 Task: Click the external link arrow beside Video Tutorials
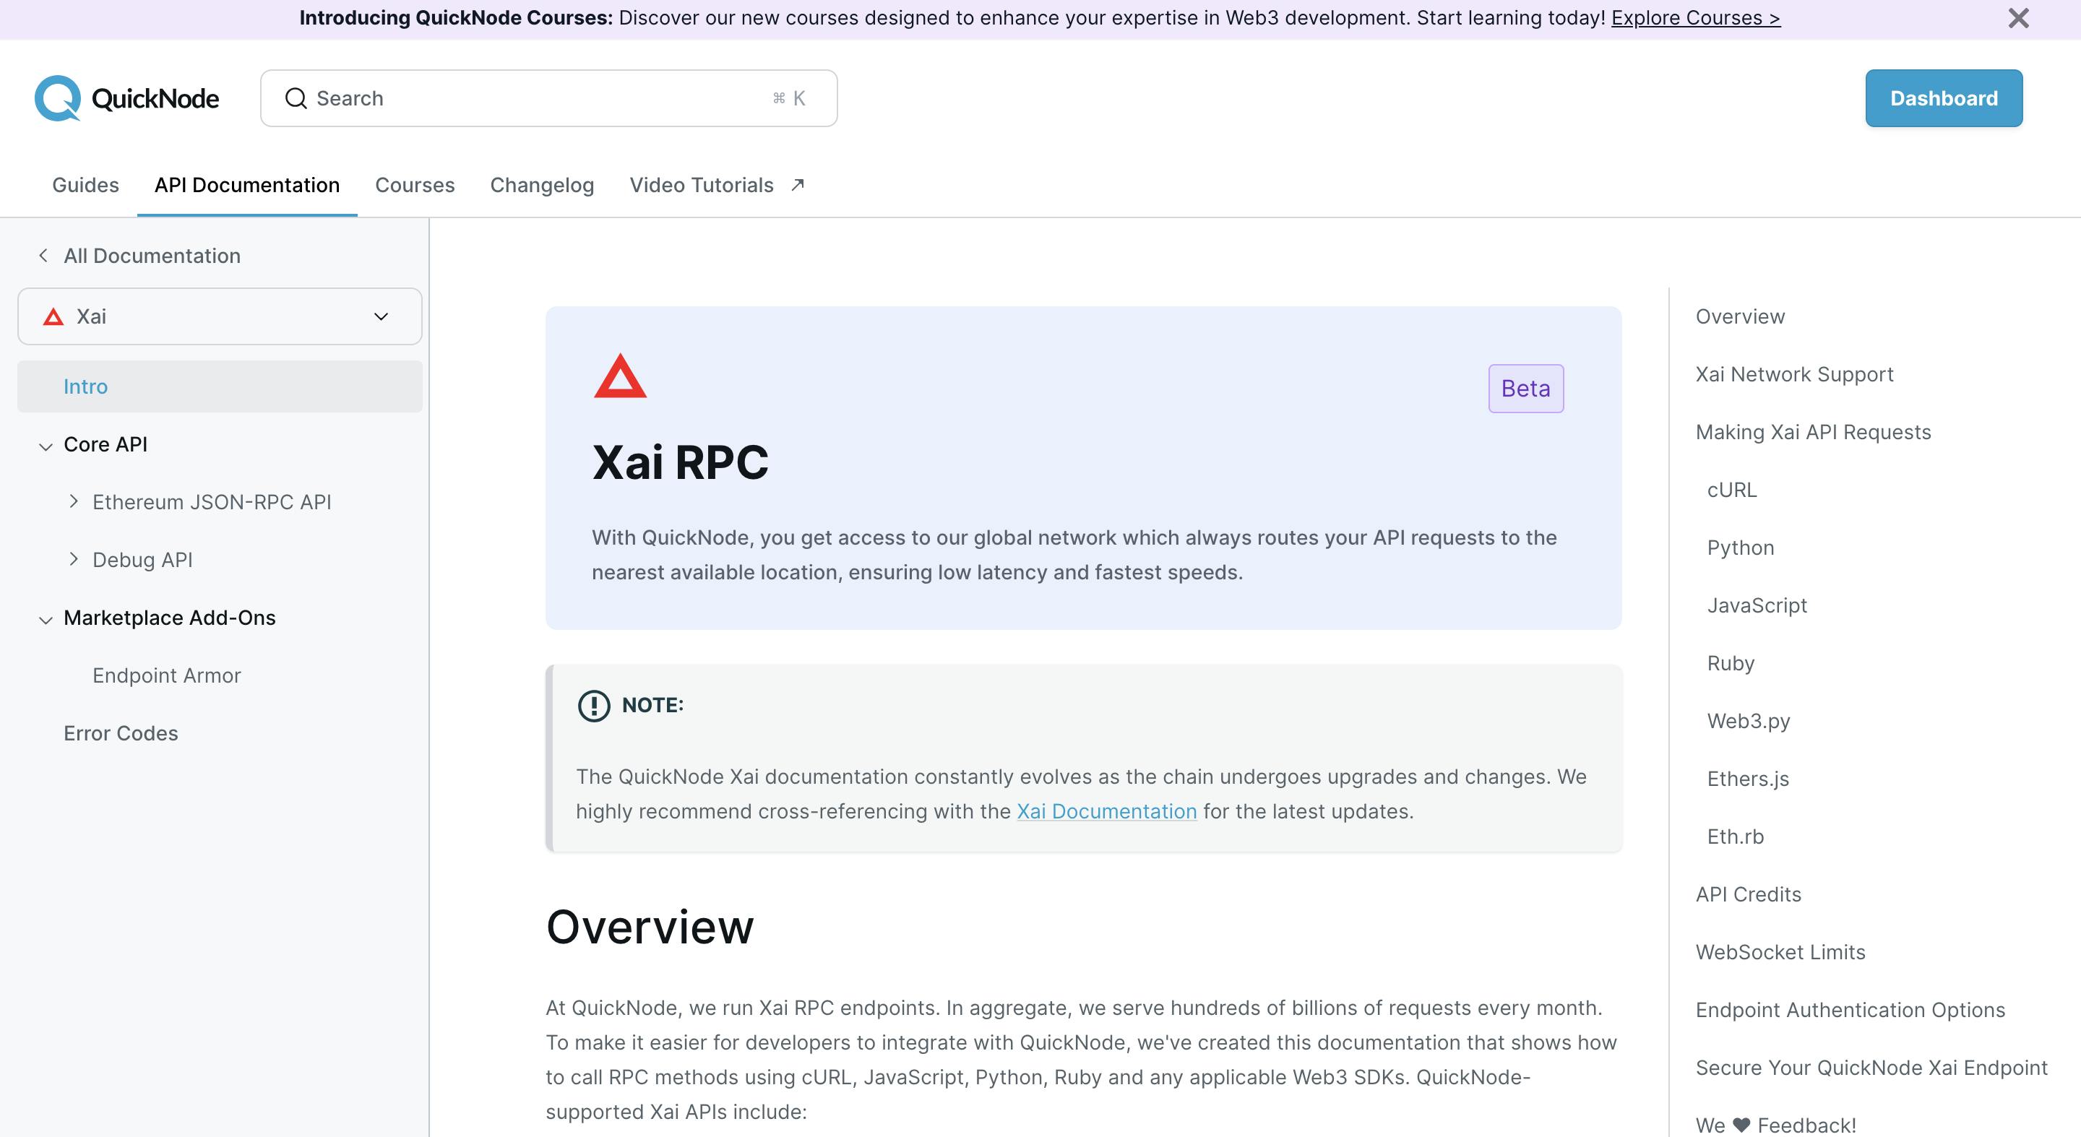click(x=797, y=185)
